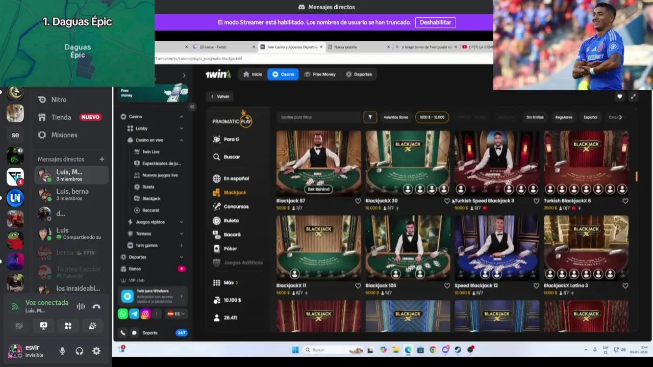
Task: Expand Juegos rápidos sidebar section
Action: 181,222
